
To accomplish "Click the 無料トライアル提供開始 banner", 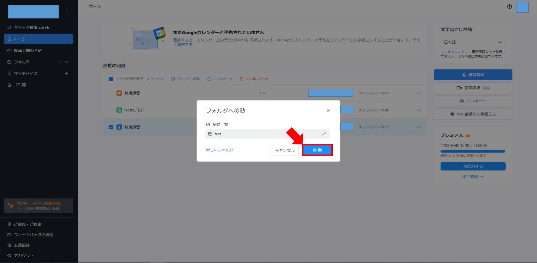I will click(x=38, y=206).
